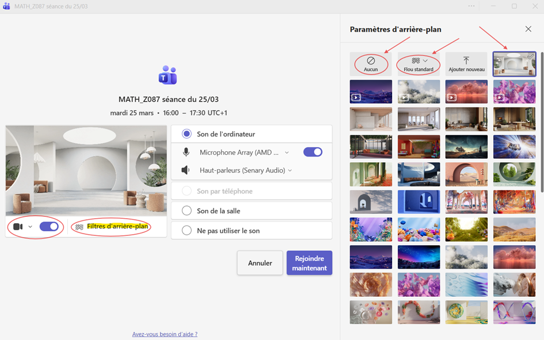Select the Aucun no-background option

(x=371, y=64)
